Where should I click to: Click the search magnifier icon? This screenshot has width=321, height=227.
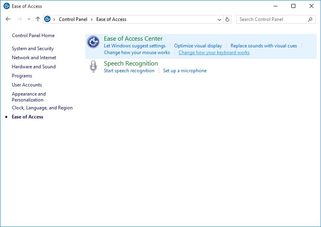coord(310,19)
